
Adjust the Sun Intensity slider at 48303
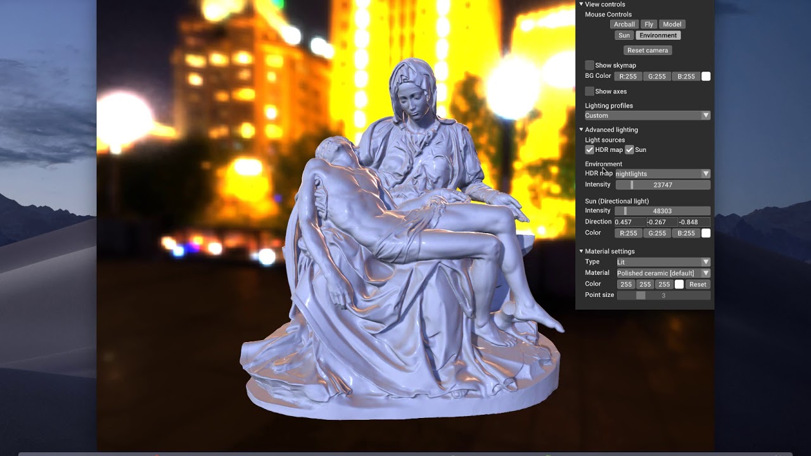tap(663, 211)
